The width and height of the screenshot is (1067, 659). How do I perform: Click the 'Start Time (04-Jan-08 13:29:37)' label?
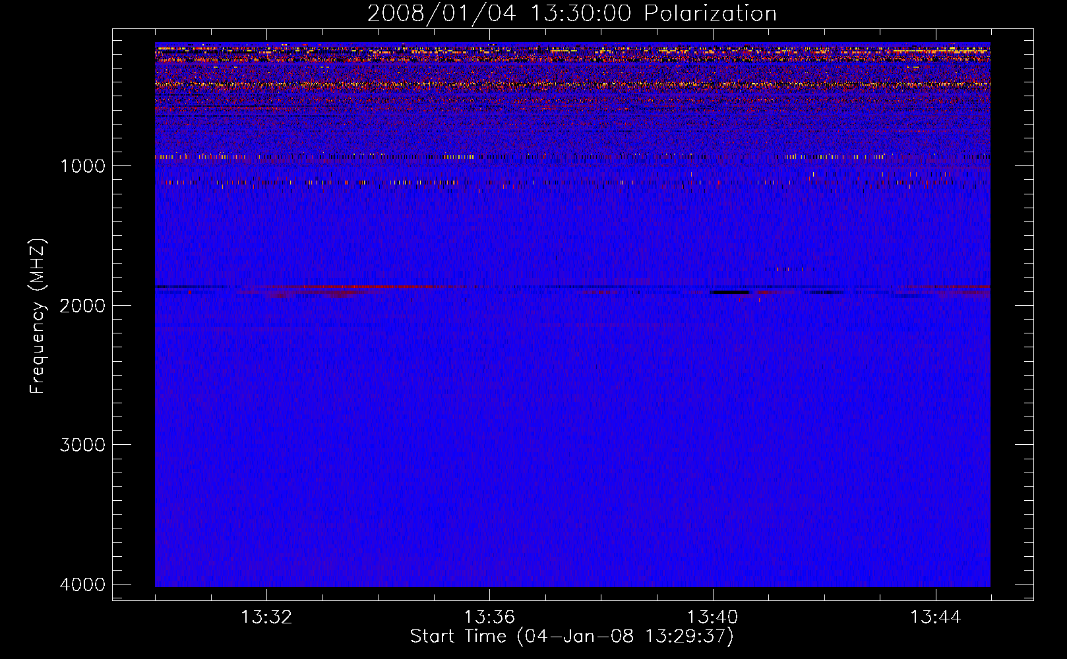coord(572,637)
